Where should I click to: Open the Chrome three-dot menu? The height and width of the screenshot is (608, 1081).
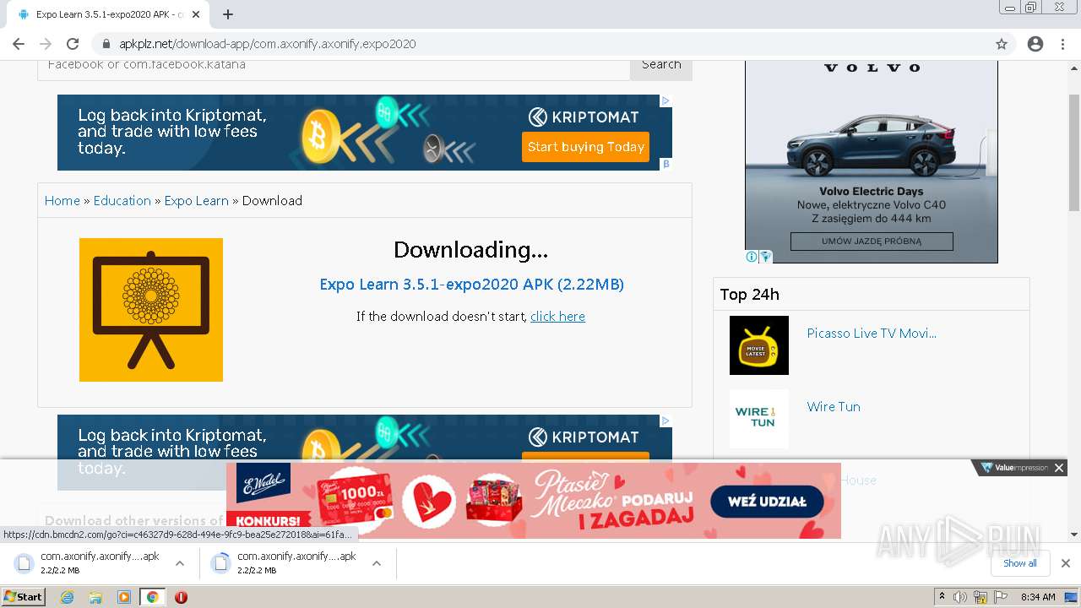click(1062, 44)
